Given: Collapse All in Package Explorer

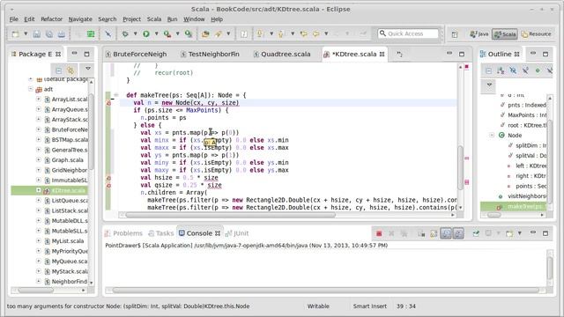Looking at the screenshot, I should tap(59, 70).
